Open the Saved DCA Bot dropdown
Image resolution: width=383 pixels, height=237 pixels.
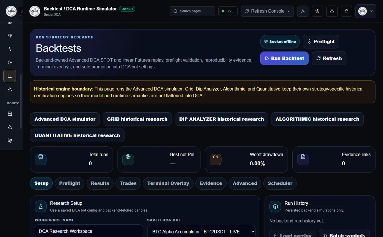[x=201, y=232]
